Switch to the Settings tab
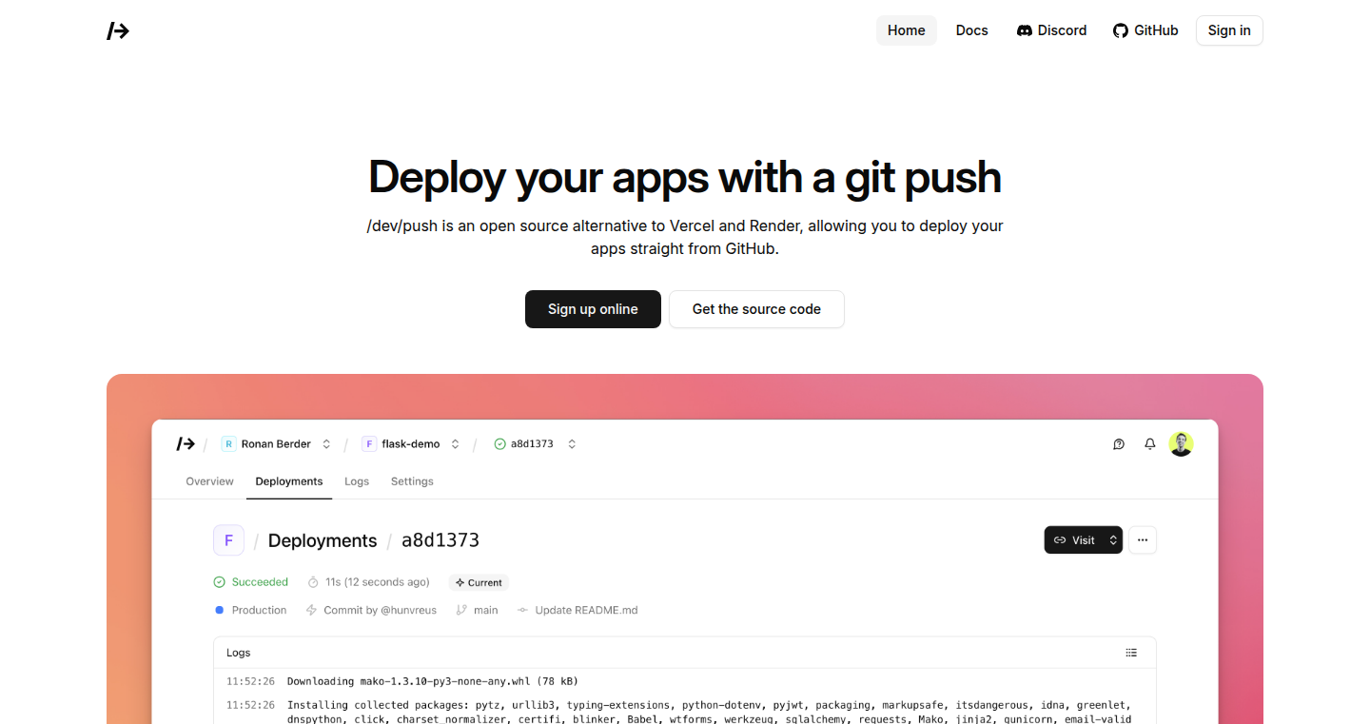 tap(412, 481)
